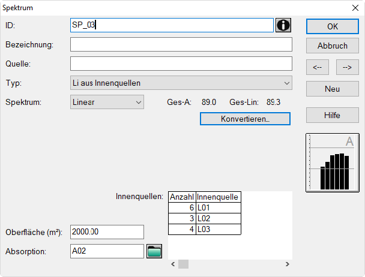
Task: Select the L02 Innenquelle cell
Action: tap(219, 219)
